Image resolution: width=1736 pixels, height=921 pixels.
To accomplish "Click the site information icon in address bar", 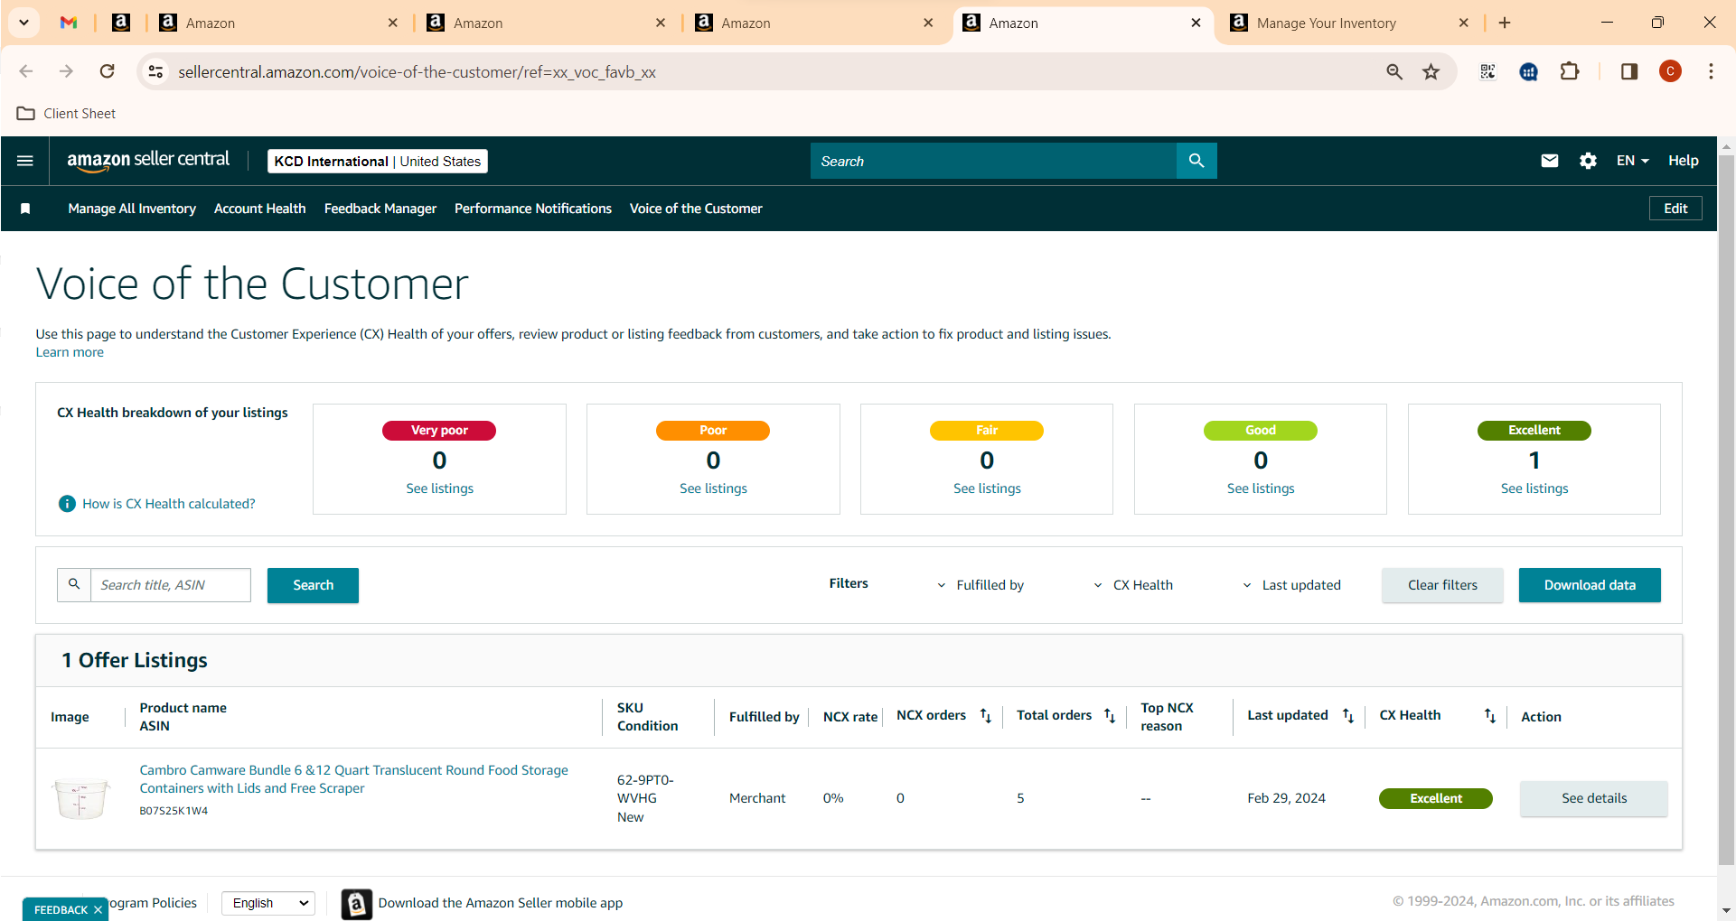I will [155, 71].
